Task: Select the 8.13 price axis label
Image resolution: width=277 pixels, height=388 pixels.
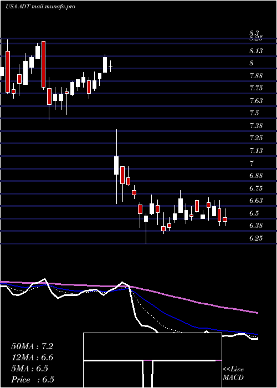Action: tap(256, 51)
